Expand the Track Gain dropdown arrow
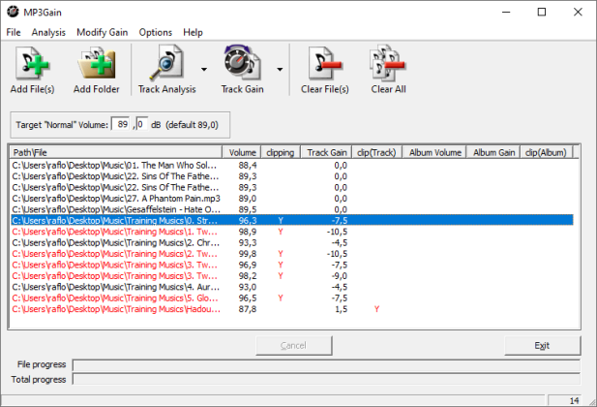Screen dimensions: 597x407 coord(280,70)
